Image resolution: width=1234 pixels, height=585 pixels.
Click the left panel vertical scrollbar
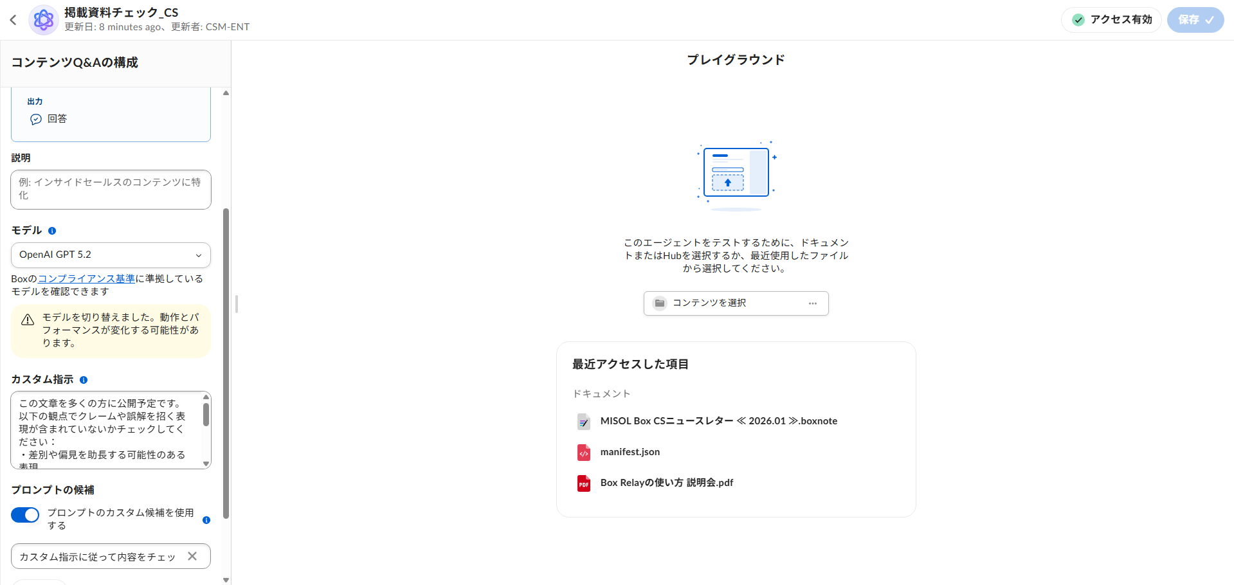[226, 360]
